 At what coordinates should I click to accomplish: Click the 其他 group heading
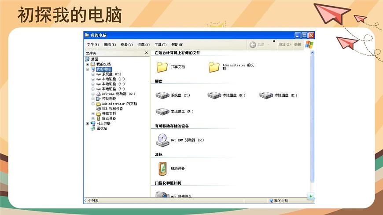(158, 154)
